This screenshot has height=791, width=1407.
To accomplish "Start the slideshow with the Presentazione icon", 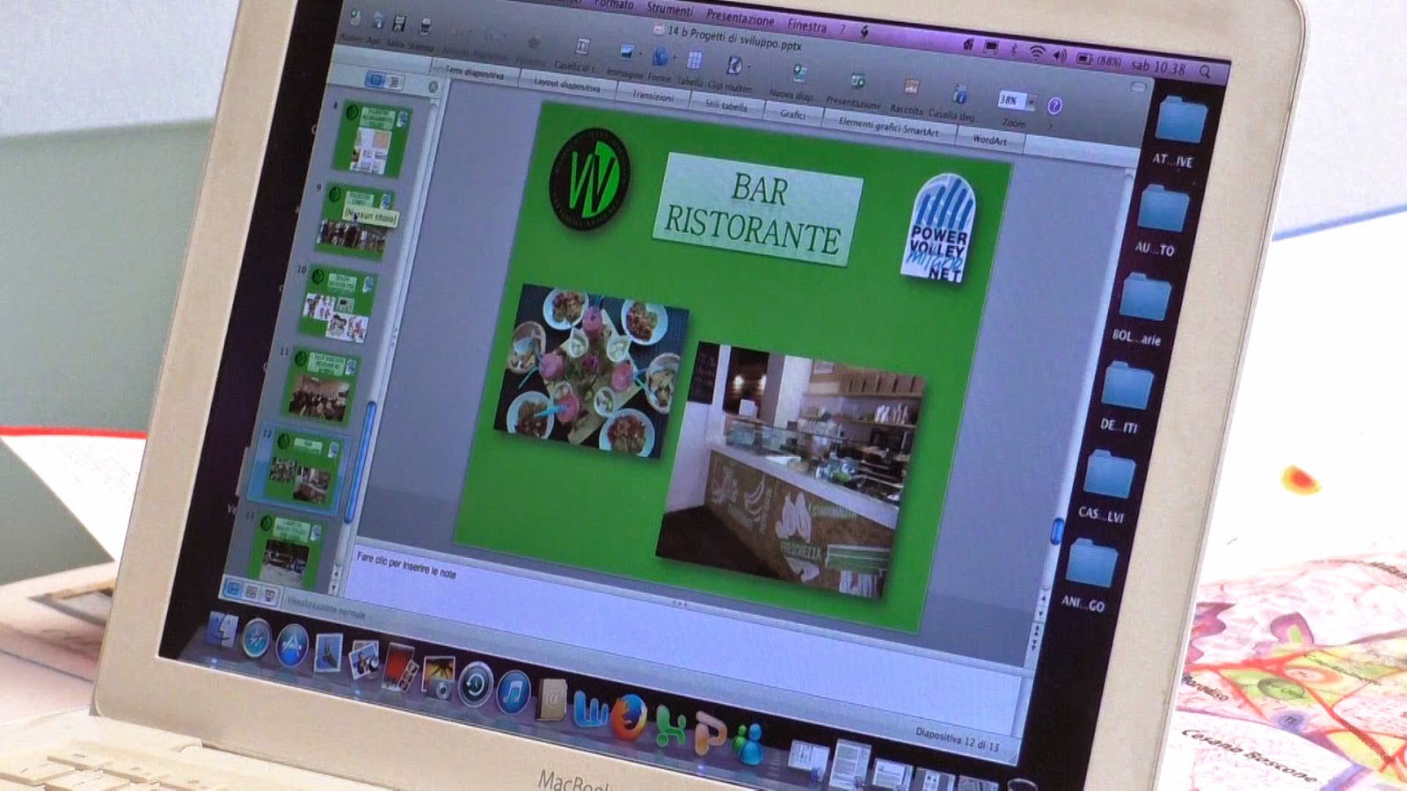I will 857,82.
